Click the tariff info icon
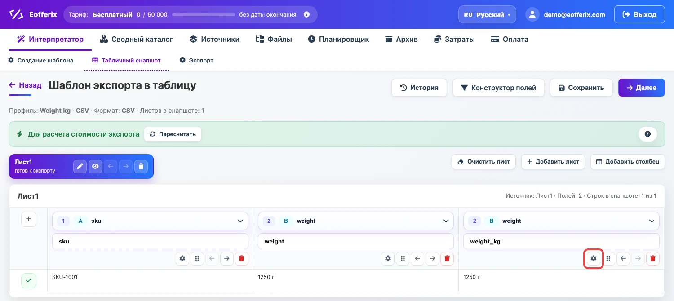The height and width of the screenshot is (301, 674). [x=307, y=14]
